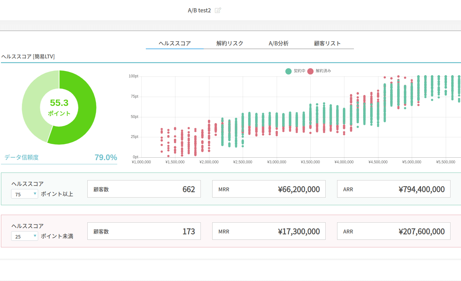This screenshot has width=461, height=281.
Task: Click the A/B test2 title text
Action: (199, 10)
